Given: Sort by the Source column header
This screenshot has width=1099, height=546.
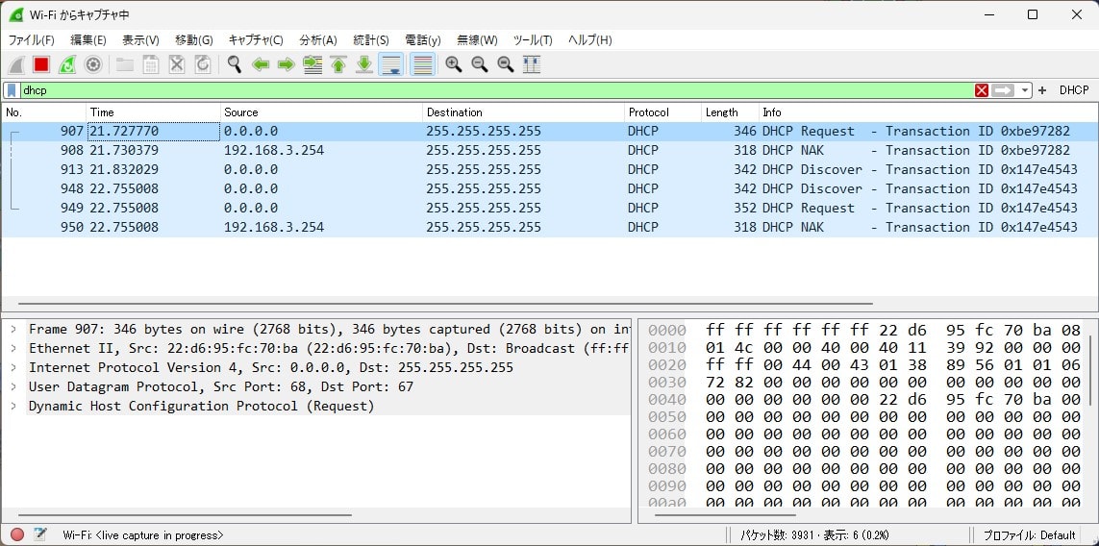Looking at the screenshot, I should coord(322,112).
